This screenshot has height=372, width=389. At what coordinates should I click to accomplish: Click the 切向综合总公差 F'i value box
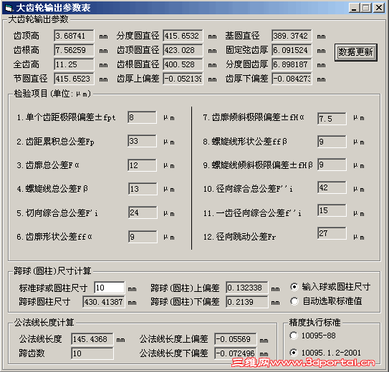143,212
